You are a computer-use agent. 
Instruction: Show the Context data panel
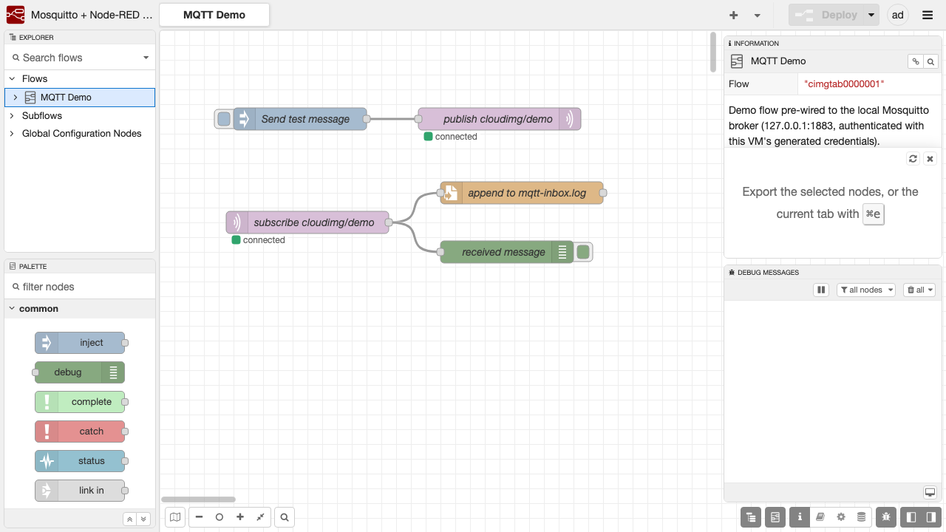point(862,517)
